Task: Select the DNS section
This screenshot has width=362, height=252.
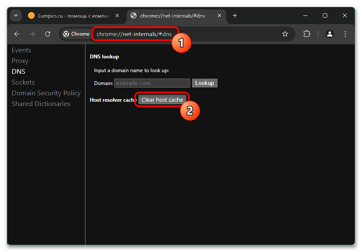Action: pyautogui.click(x=18, y=72)
